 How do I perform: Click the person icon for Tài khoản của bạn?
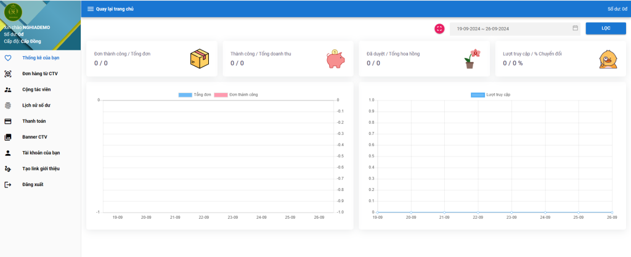pos(8,153)
